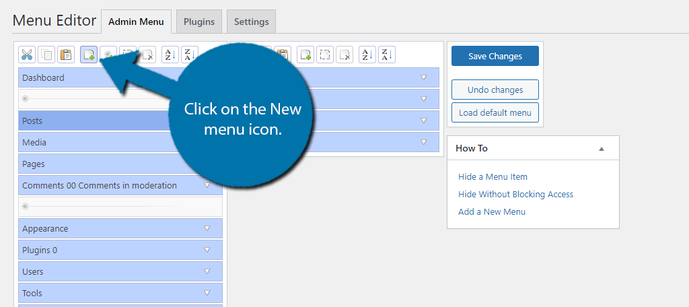Open the Hide a Menu Item link
The image size is (689, 307).
click(x=493, y=177)
